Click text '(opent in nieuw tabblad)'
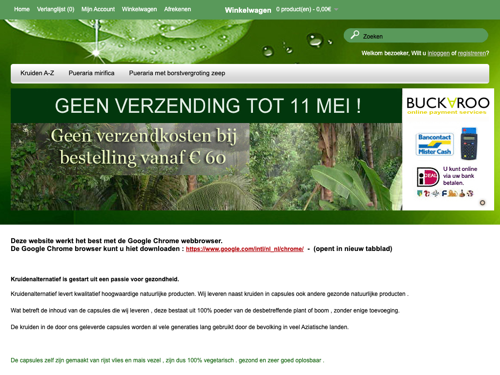 (x=353, y=249)
